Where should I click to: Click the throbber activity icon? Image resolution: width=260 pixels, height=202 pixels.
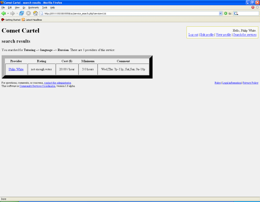point(257,7)
